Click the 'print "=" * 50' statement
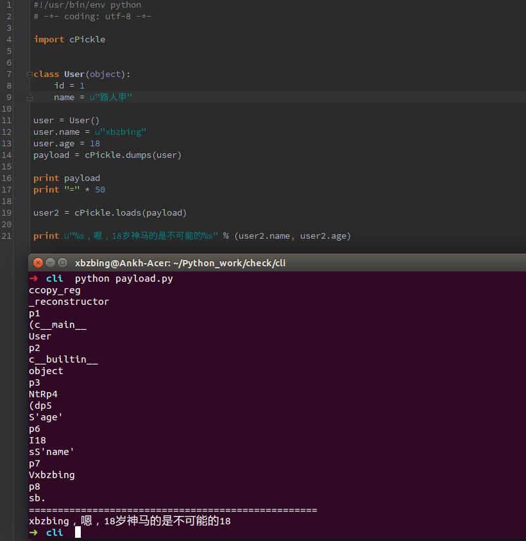The width and height of the screenshot is (526, 541). click(x=69, y=190)
